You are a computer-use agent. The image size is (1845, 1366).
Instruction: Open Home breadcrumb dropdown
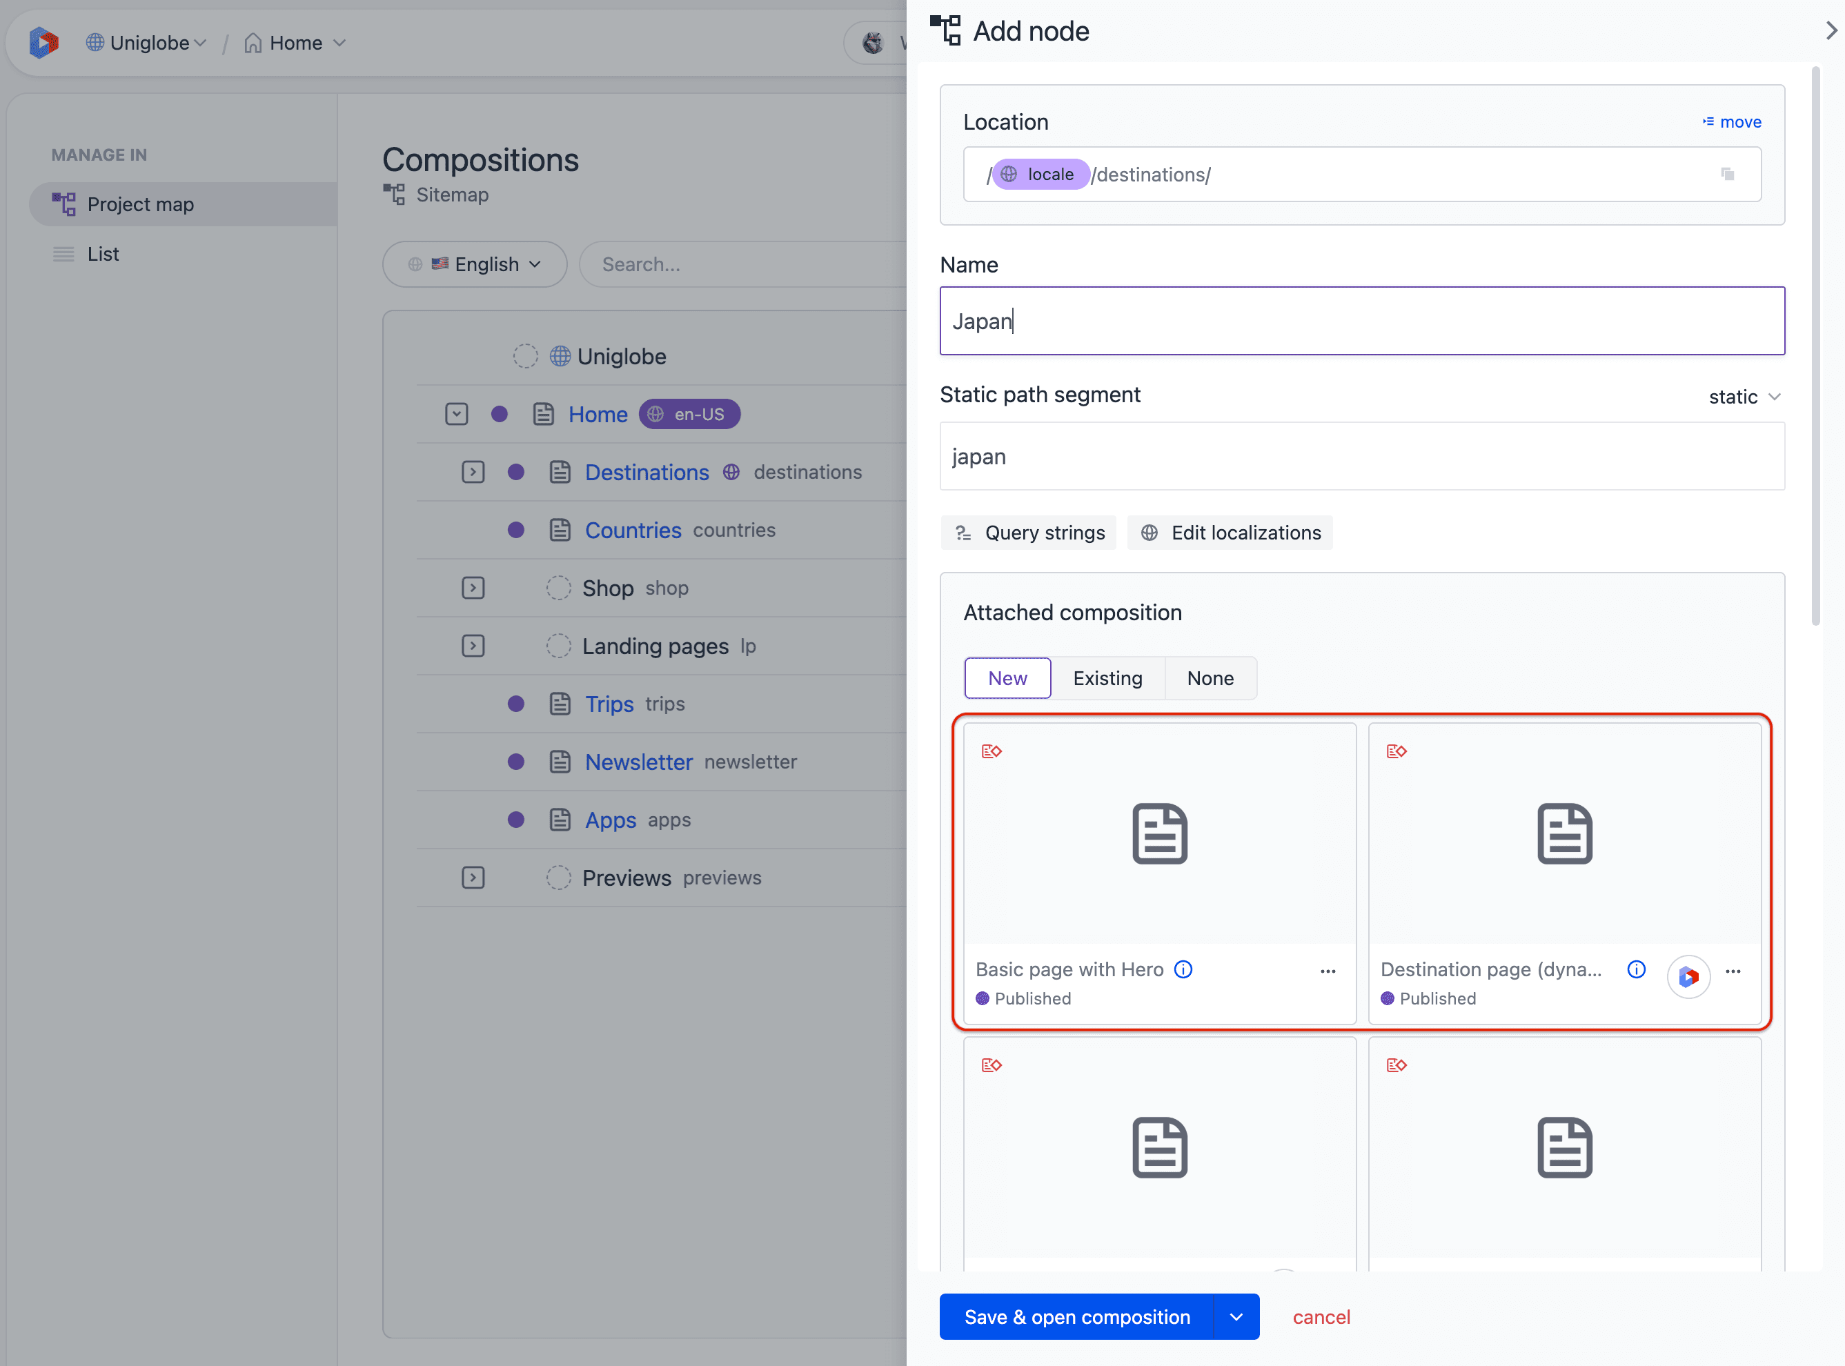[x=295, y=42]
